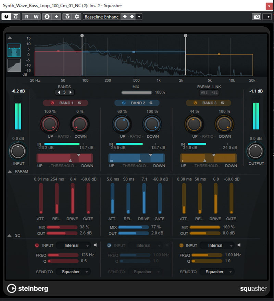
Task: Bypass the Squasher plug-in with power toggle
Action: pos(7,16)
